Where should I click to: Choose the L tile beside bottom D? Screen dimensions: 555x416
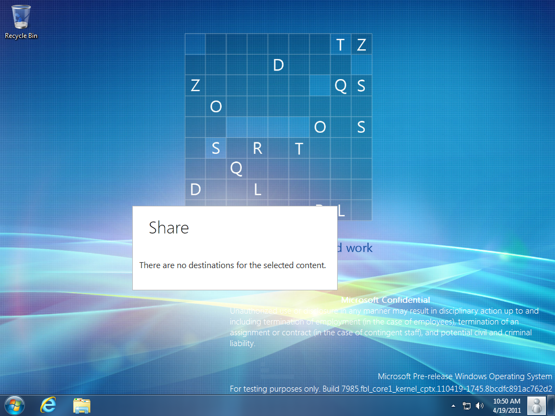pos(257,189)
